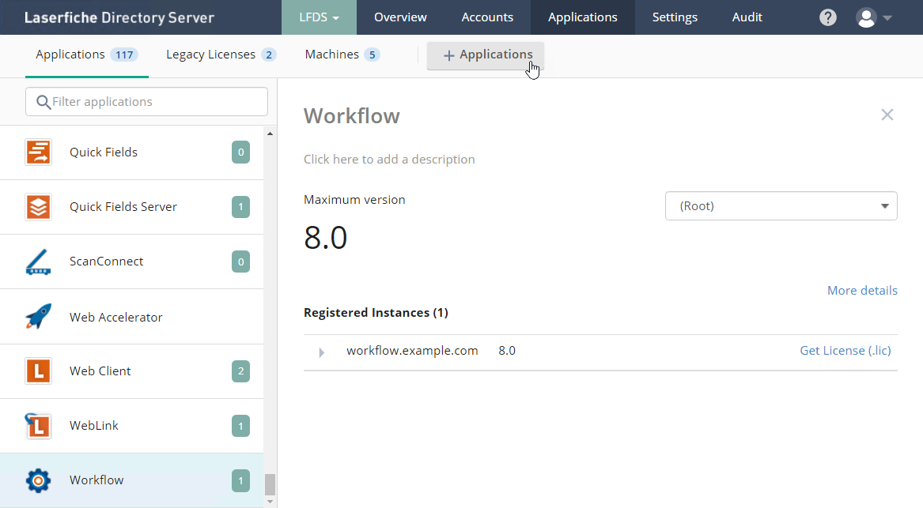
Task: Click the Quick Fields Server count badge
Action: pyautogui.click(x=240, y=207)
